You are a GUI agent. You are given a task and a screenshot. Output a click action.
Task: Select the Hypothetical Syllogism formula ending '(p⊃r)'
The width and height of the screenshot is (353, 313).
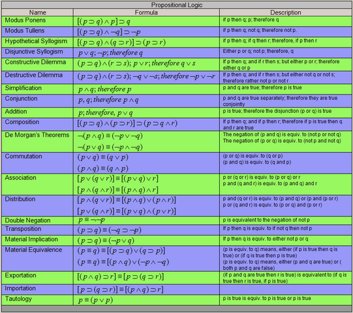click(x=121, y=42)
